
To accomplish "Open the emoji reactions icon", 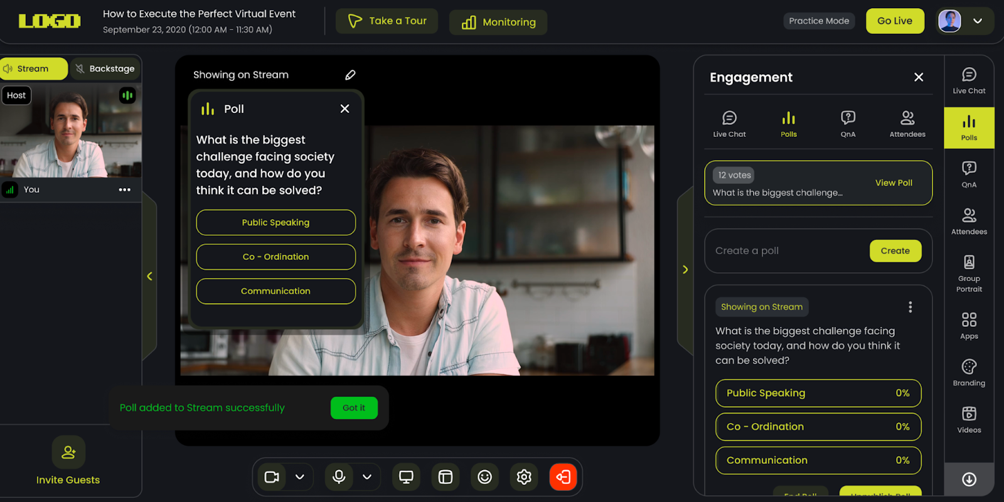I will (x=485, y=477).
